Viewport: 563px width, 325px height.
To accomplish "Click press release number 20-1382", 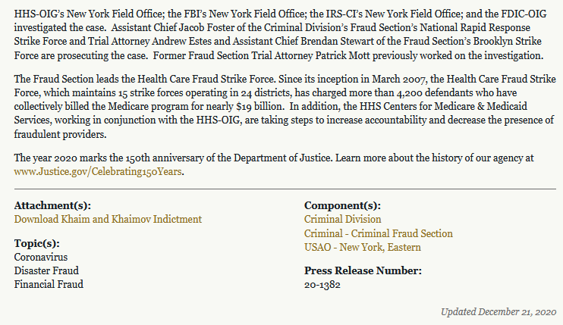I will [322, 285].
